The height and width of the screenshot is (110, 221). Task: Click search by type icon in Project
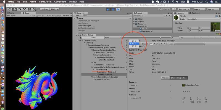click(x=167, y=16)
